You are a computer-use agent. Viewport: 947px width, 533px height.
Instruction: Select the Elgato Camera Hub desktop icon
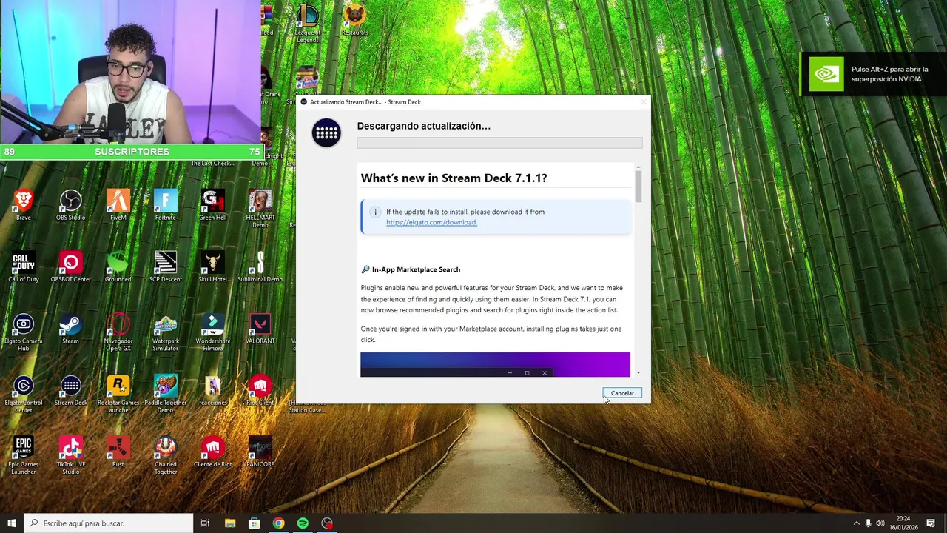[24, 332]
